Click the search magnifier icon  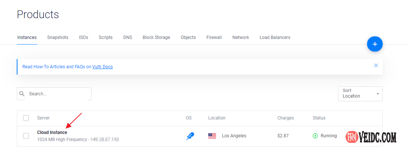(22, 94)
